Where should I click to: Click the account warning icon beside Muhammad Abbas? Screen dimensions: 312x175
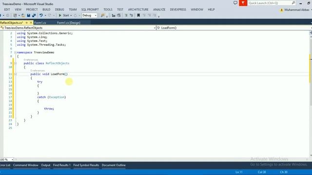(281, 10)
